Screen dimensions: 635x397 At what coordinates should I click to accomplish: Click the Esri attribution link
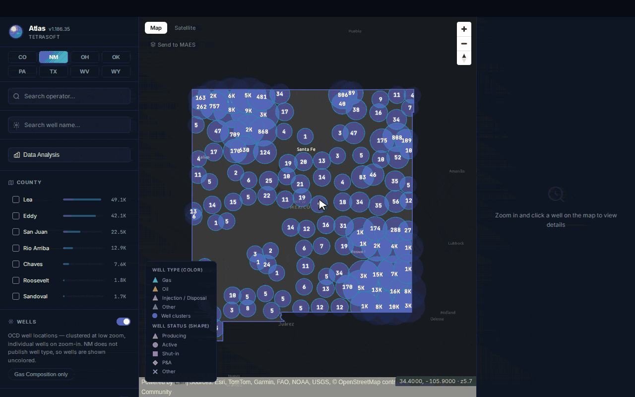(180, 382)
